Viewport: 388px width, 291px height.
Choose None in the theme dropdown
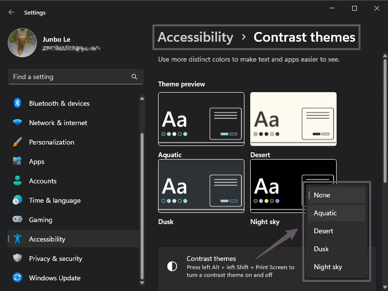337,195
